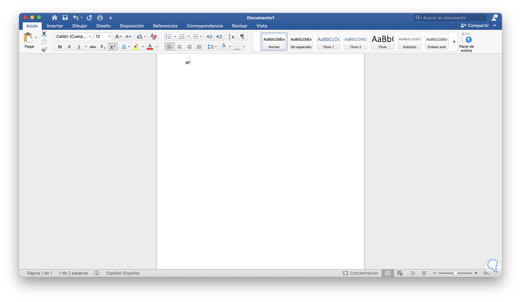The width and height of the screenshot is (521, 302).
Task: Click the Home icon in title bar
Action: point(55,18)
